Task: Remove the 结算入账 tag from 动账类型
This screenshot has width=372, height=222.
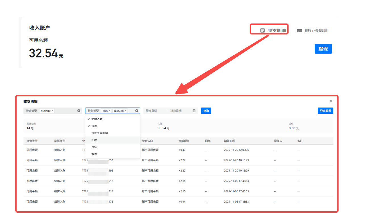Action: 126,111
